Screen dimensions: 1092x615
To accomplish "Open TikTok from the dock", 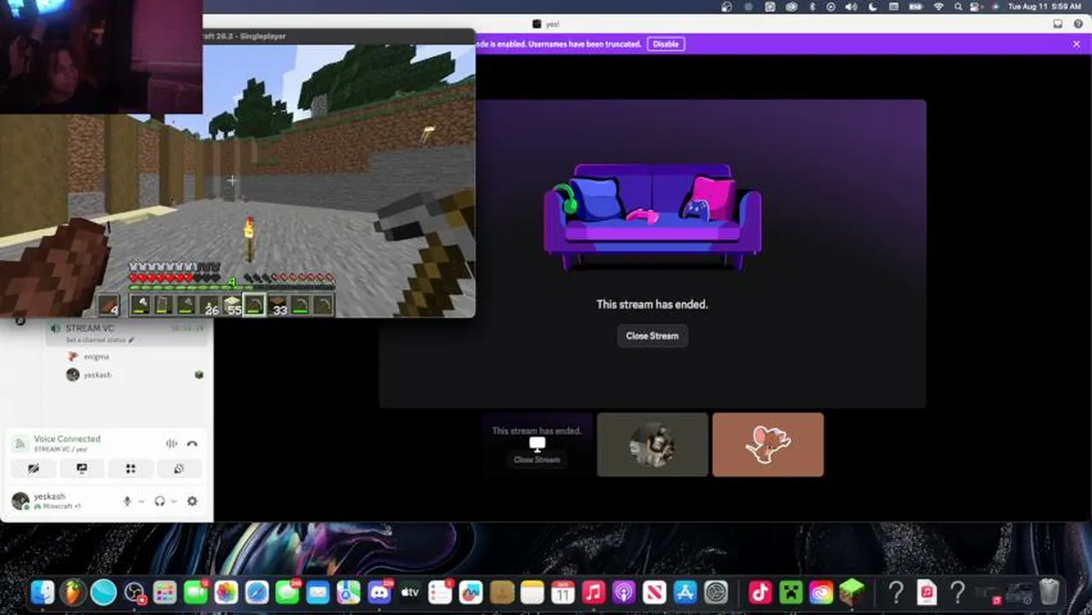I will click(x=760, y=592).
